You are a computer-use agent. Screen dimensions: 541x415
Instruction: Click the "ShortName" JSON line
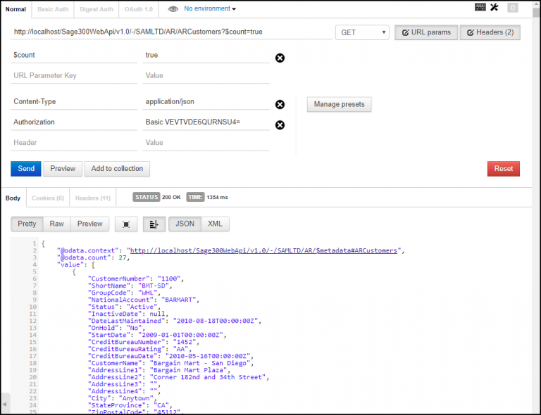[130, 286]
